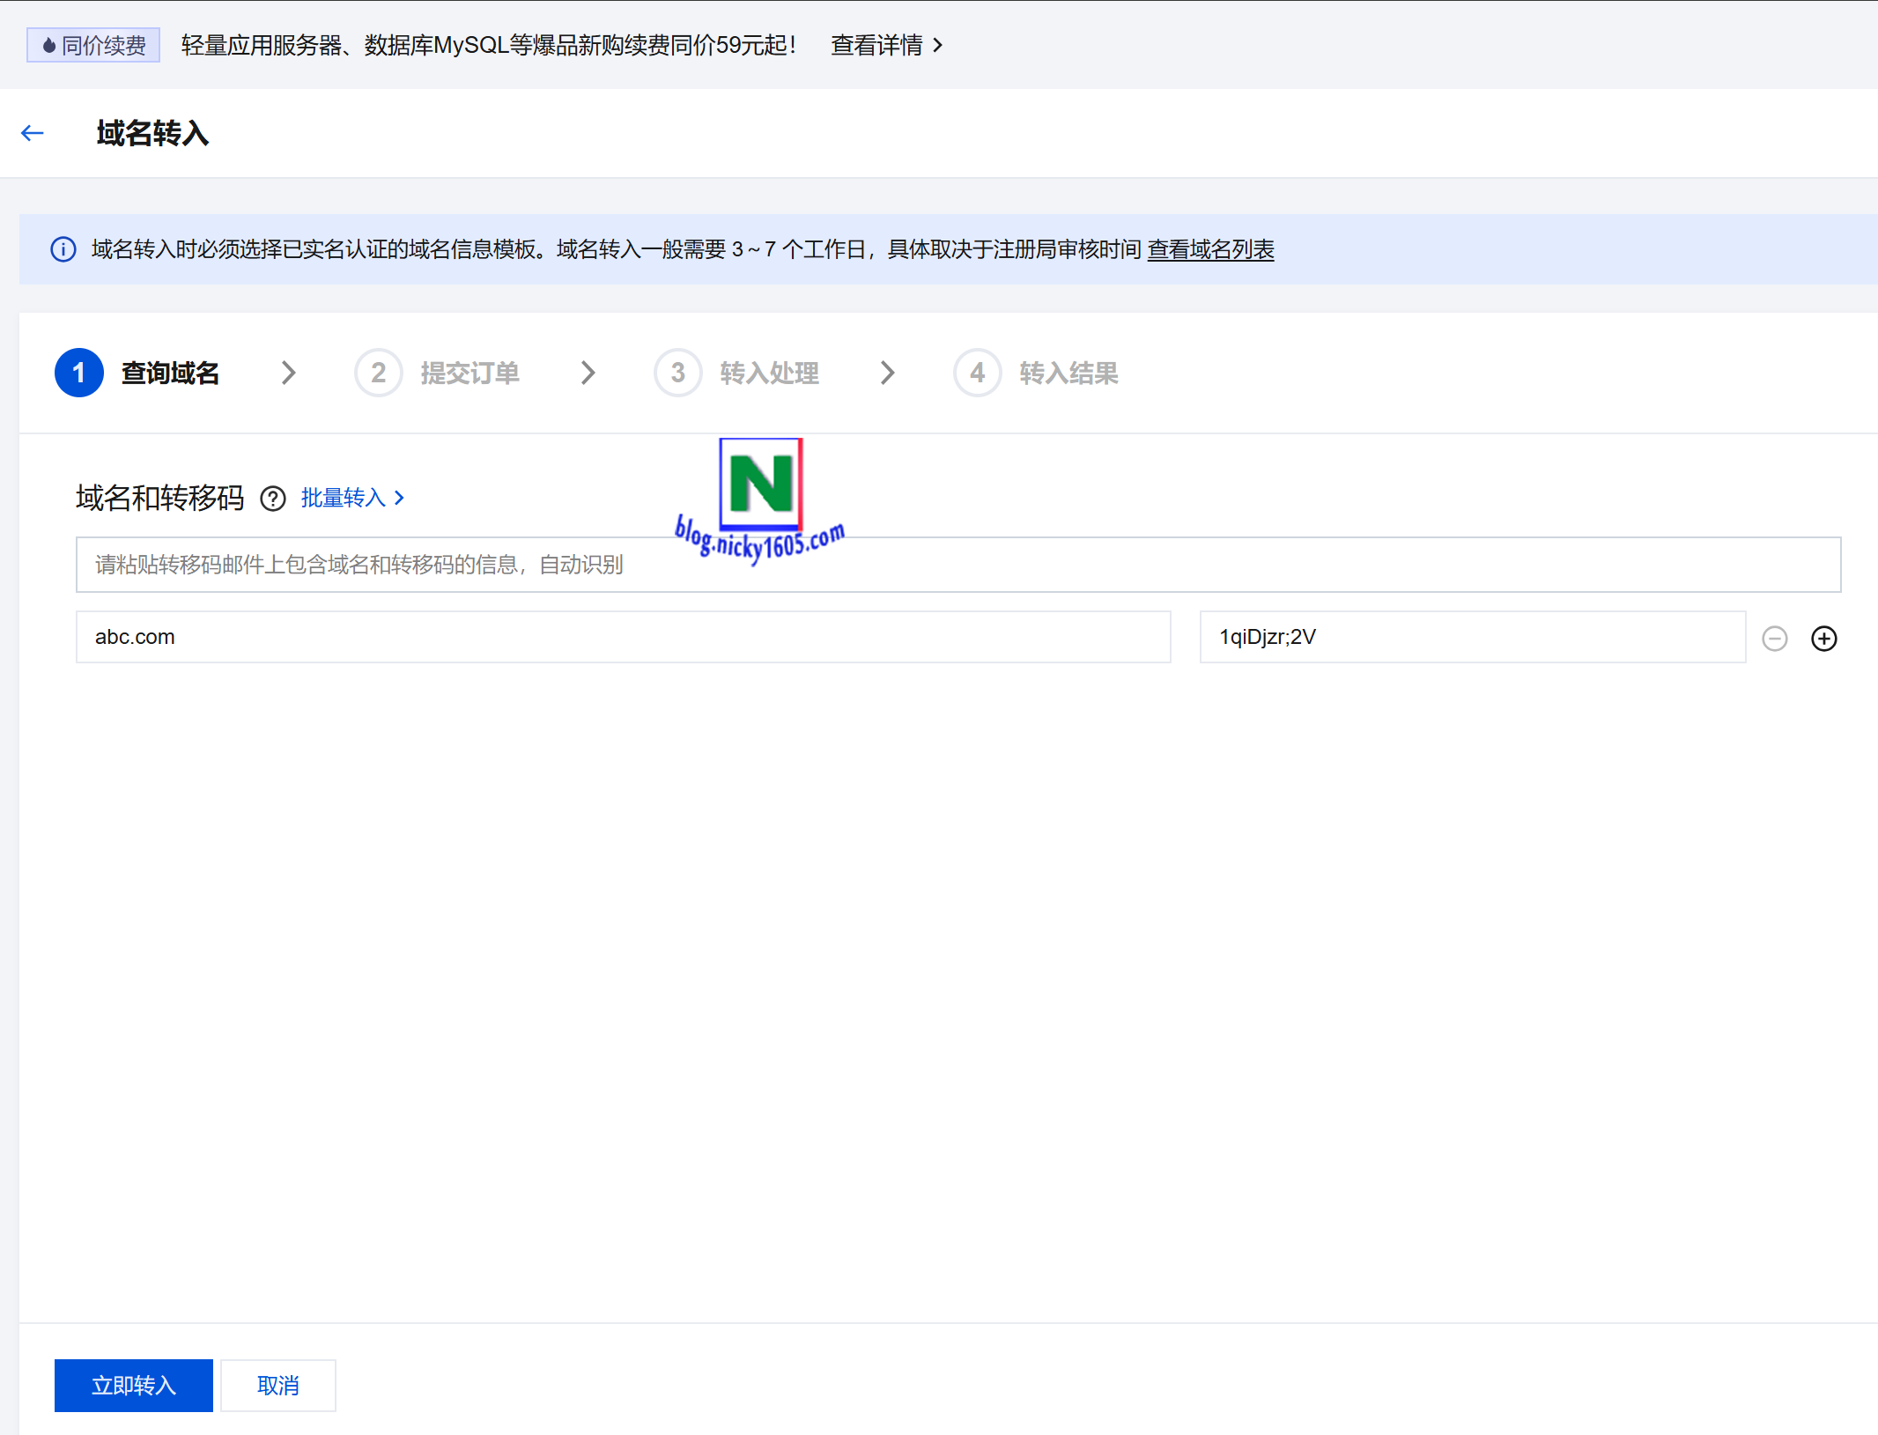Select step 4 转入结果
This screenshot has width=1878, height=1435.
pyautogui.click(x=1036, y=373)
